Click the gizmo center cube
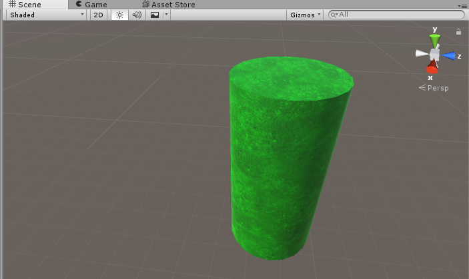The image size is (469, 279). tap(434, 55)
